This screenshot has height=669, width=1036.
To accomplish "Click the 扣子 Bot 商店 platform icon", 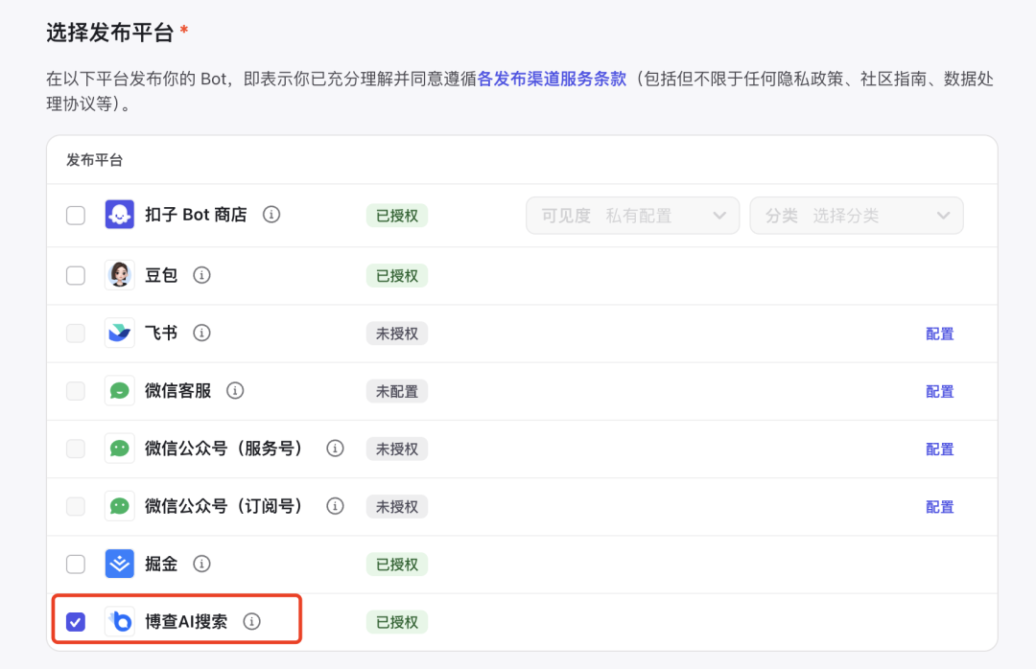I will pyautogui.click(x=120, y=215).
